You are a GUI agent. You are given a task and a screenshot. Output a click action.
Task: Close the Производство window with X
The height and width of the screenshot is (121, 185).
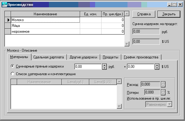[x=180, y=5]
